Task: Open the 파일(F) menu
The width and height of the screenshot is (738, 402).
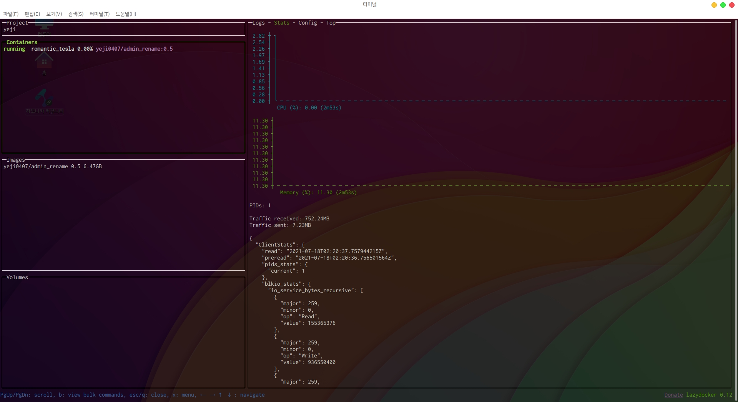Action: click(x=11, y=14)
